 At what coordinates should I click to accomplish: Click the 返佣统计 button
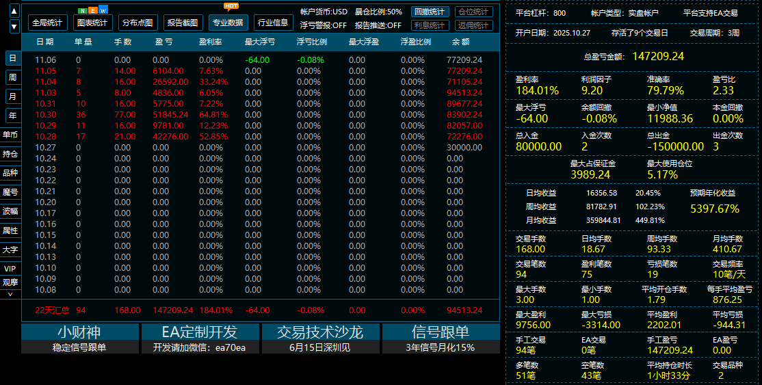(x=474, y=25)
